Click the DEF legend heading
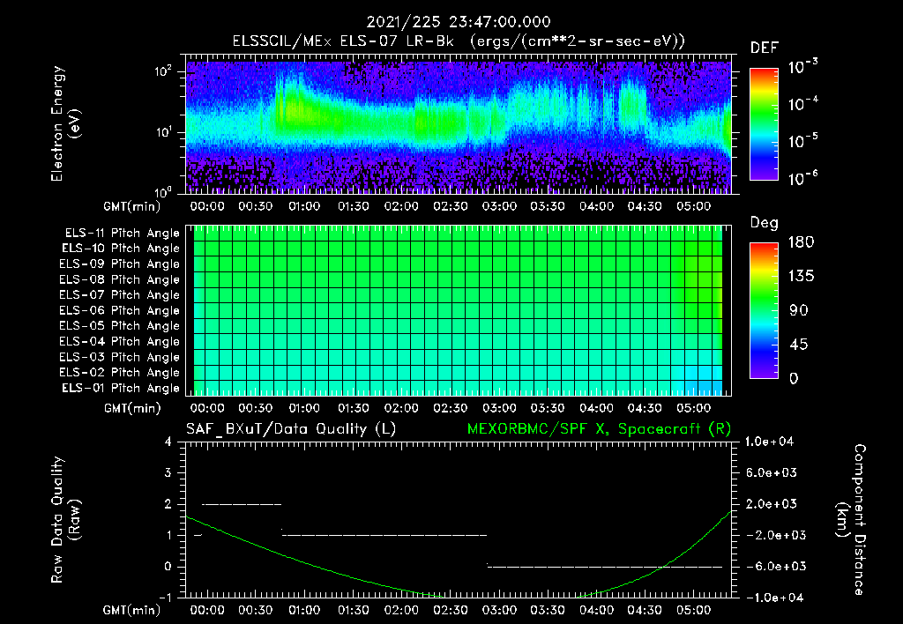Image resolution: width=903 pixels, height=624 pixels. tap(765, 48)
